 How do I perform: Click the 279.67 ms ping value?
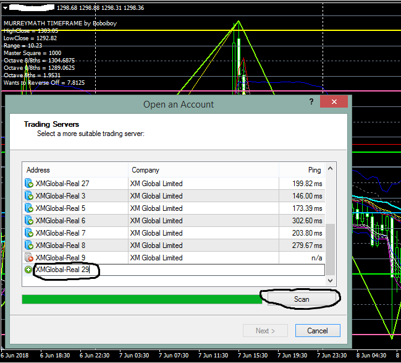tap(307, 246)
